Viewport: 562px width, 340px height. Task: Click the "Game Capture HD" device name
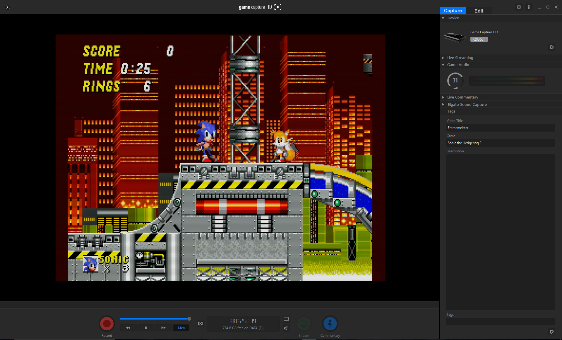click(x=484, y=32)
